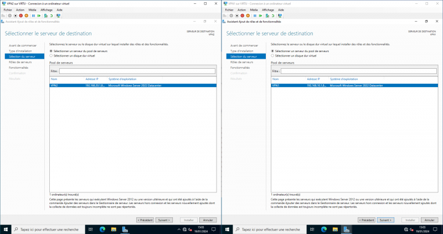Viewport: 443px width, 234px height.
Task: Click the Turn Off icon in VPN1 window toolbar
Action: click(237, 16)
